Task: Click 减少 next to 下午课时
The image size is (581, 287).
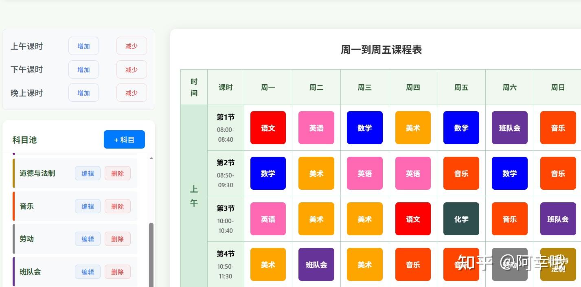Action: tap(132, 70)
